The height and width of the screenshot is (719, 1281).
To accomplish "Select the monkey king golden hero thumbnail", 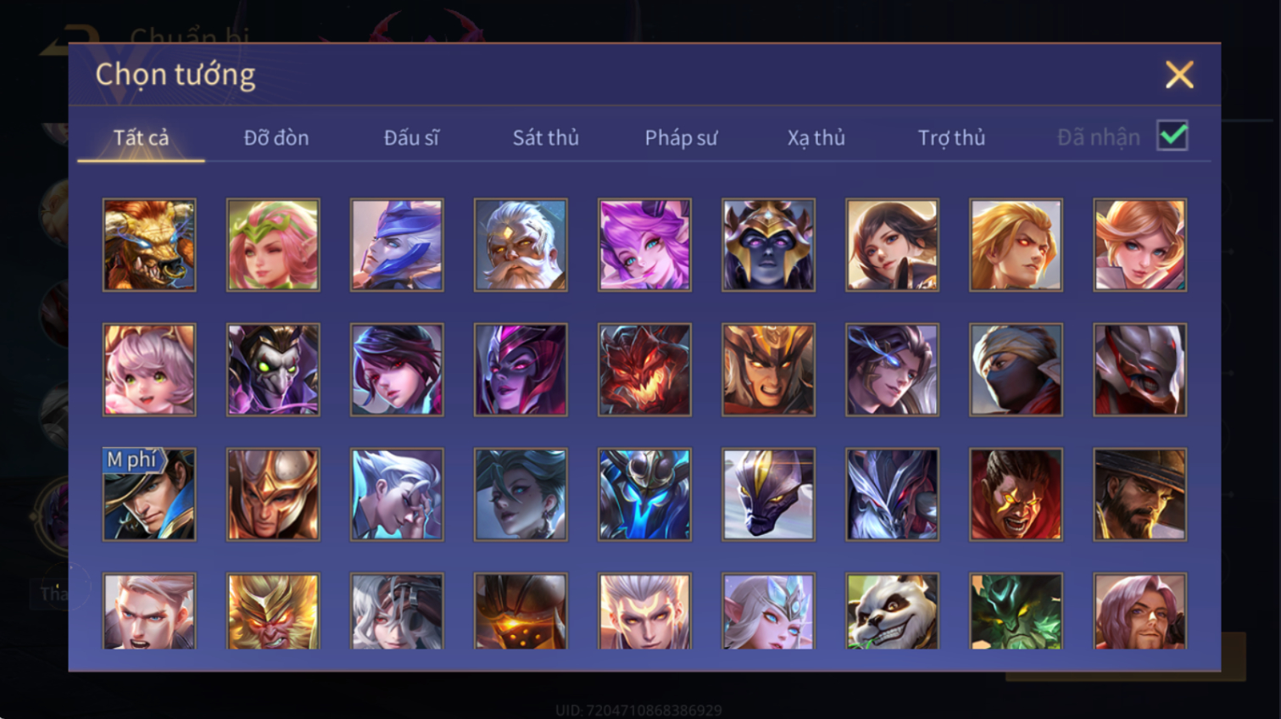I will [273, 611].
